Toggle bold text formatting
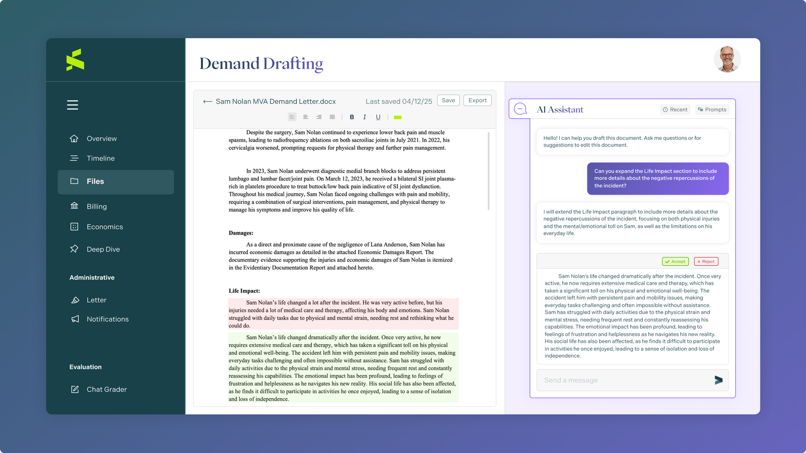Screen dimensions: 806x453 pyautogui.click(x=352, y=117)
